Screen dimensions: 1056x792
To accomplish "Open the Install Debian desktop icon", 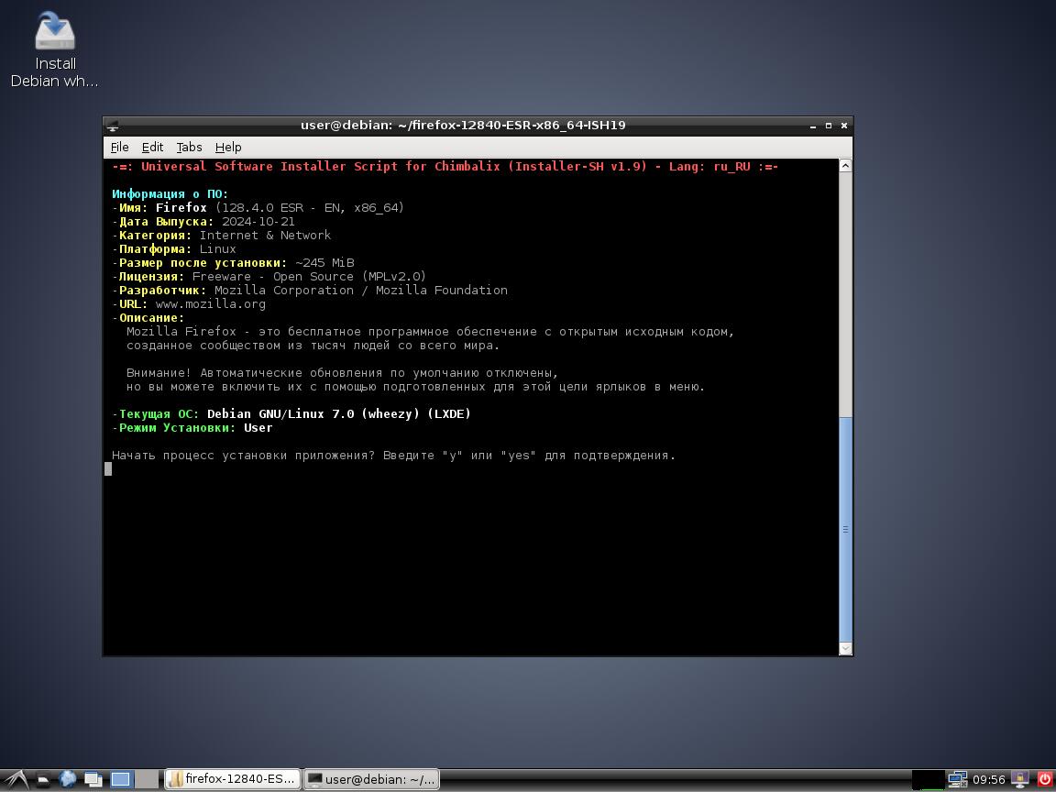I will 55,49.
